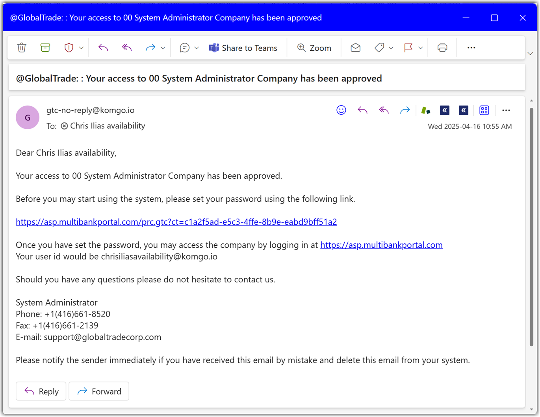Print this email
This screenshot has width=540, height=417.
(442, 48)
